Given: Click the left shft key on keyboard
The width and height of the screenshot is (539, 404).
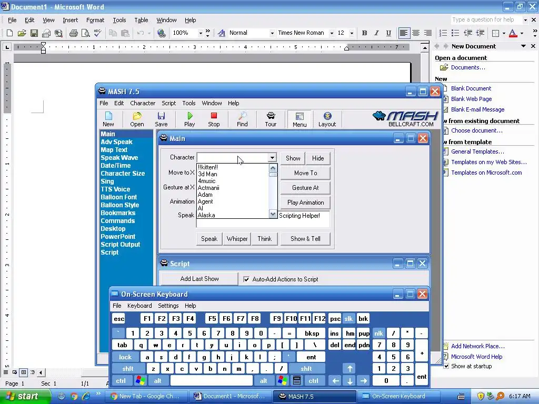Looking at the screenshot, I should tap(127, 369).
